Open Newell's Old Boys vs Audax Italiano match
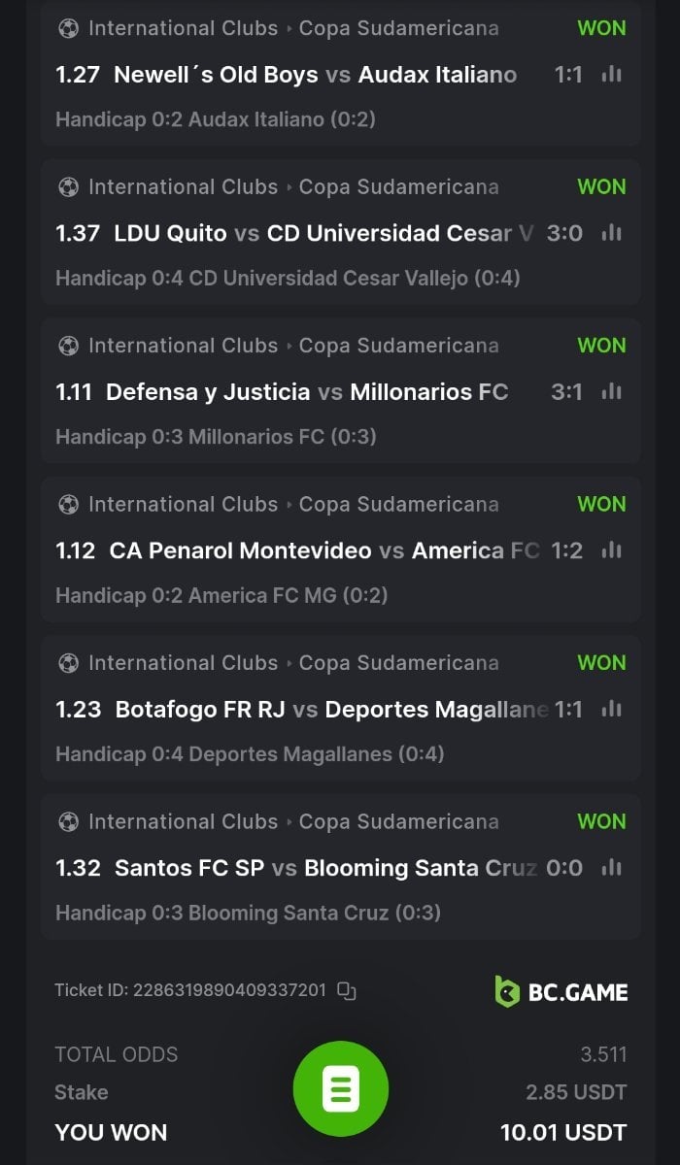The height and width of the screenshot is (1165, 680). pyautogui.click(x=315, y=75)
